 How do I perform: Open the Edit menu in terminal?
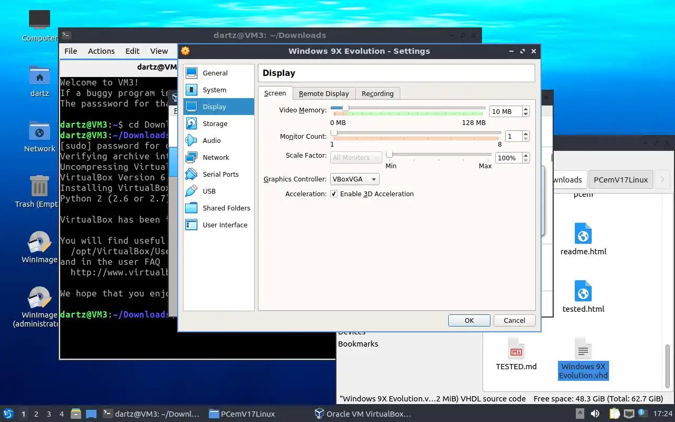coord(132,51)
